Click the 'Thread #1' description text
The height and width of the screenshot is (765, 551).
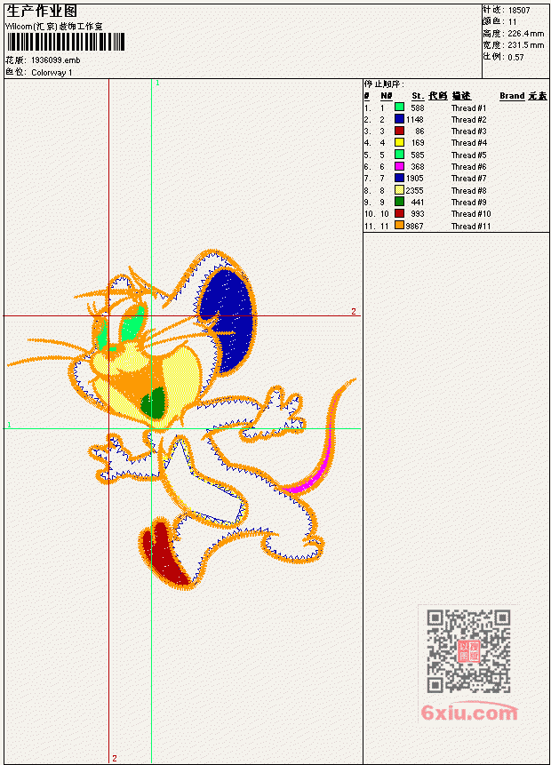click(x=468, y=108)
